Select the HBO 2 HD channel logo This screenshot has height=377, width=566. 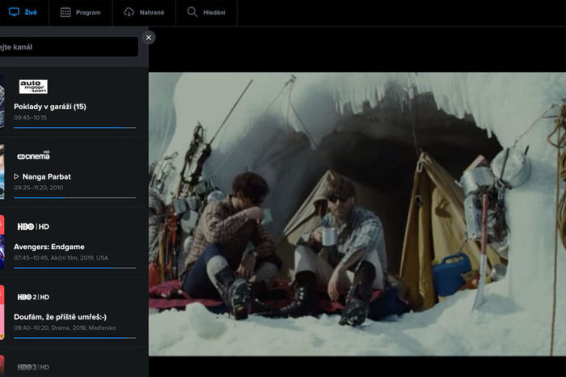tap(33, 297)
